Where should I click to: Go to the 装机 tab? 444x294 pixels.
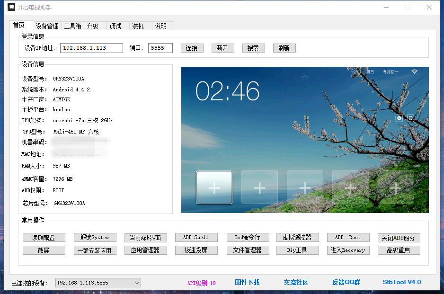tap(138, 26)
